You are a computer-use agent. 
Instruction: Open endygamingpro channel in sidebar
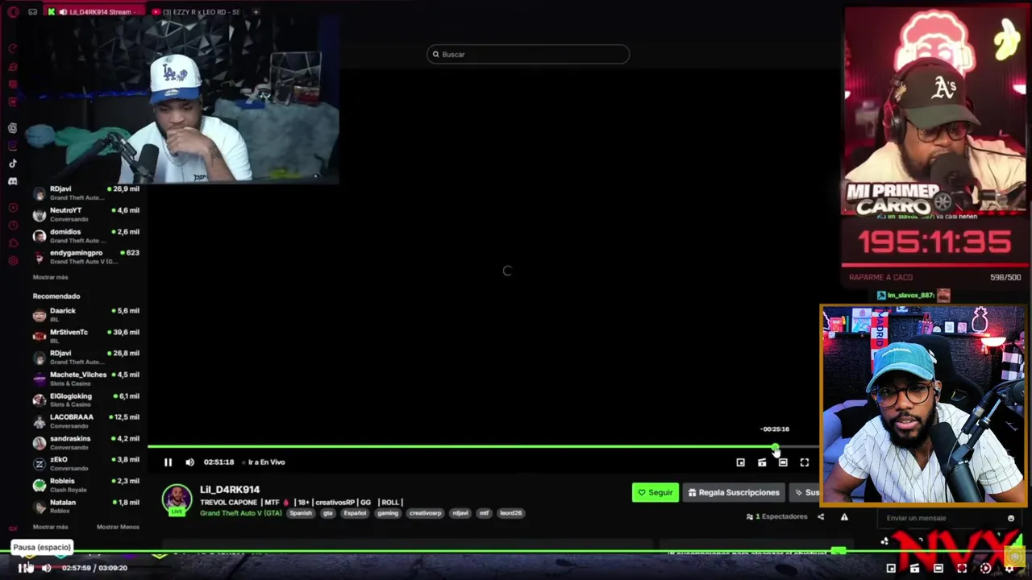[85, 256]
